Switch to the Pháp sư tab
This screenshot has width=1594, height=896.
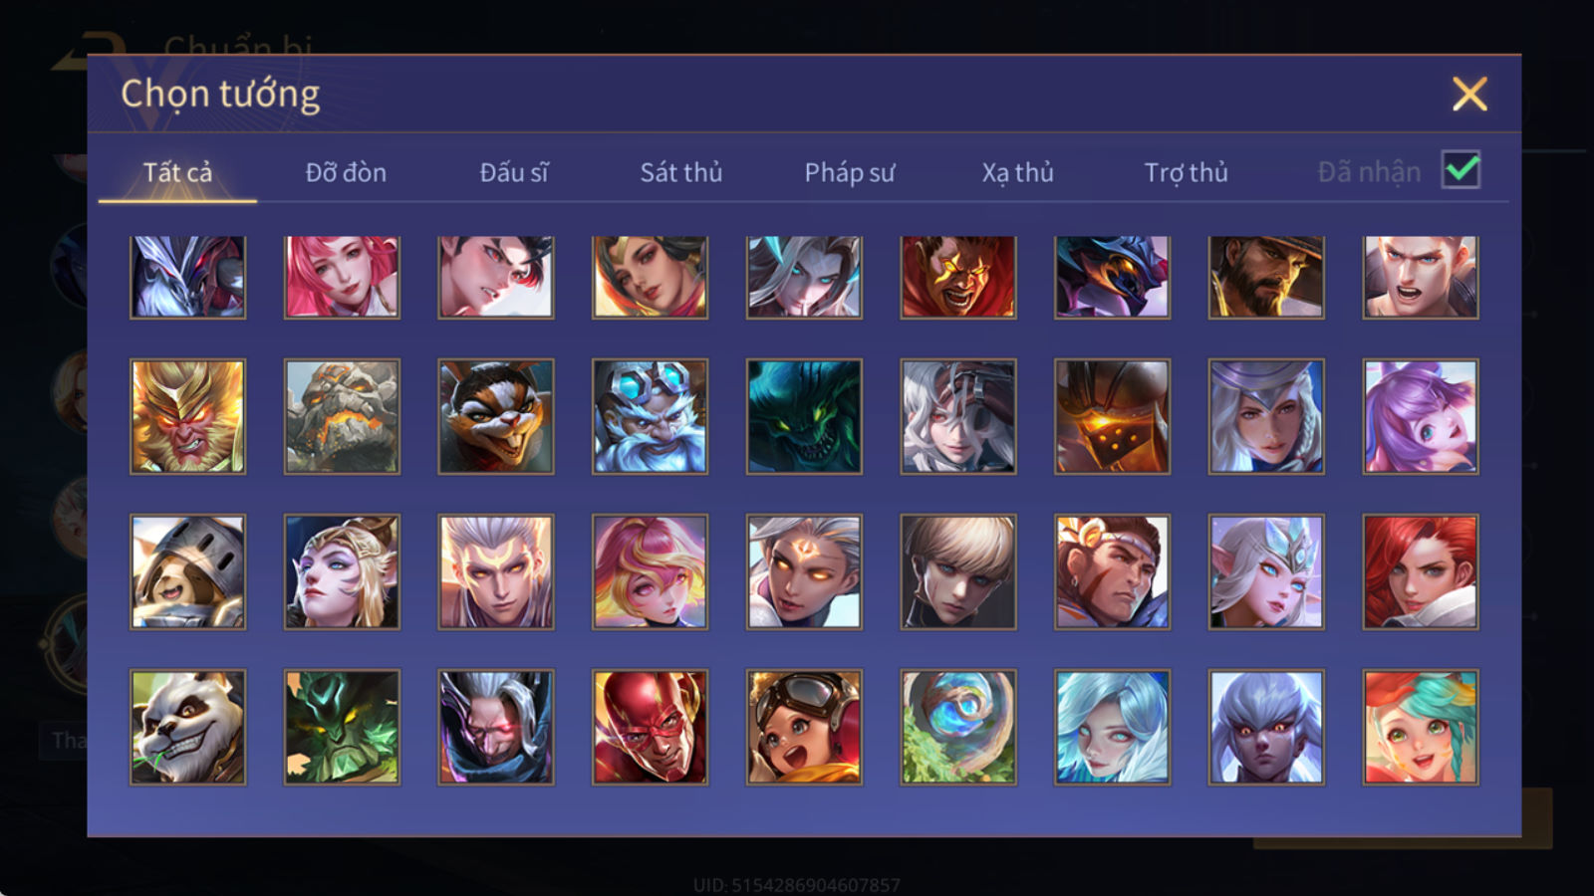(x=850, y=172)
